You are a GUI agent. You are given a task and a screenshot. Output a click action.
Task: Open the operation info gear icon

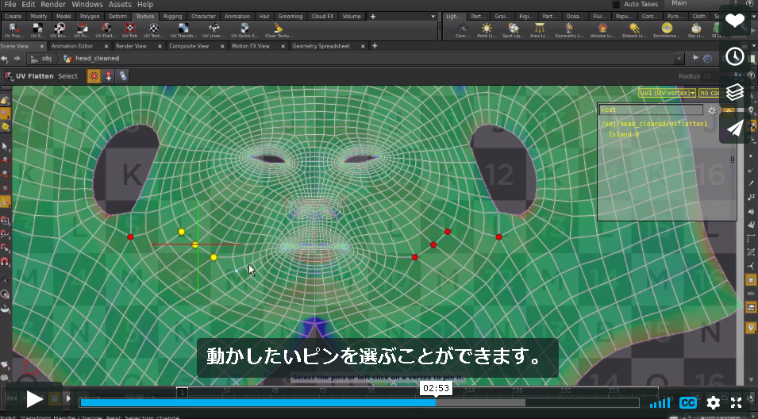712,110
